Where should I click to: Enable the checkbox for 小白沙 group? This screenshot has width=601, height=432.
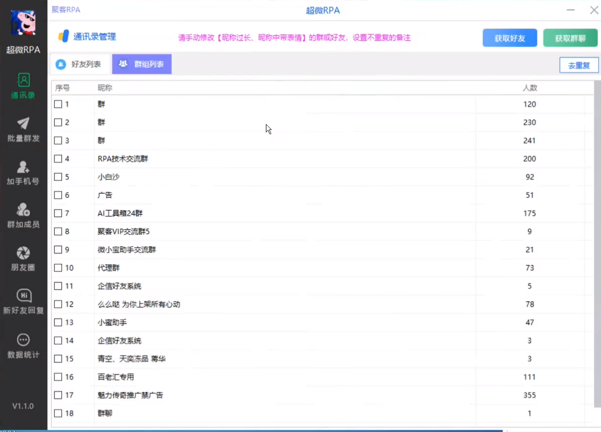click(x=58, y=177)
